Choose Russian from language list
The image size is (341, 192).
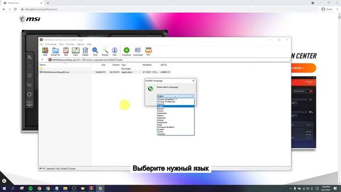click(x=175, y=130)
